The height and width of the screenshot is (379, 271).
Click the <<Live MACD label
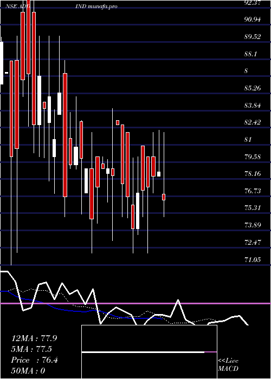(228, 364)
